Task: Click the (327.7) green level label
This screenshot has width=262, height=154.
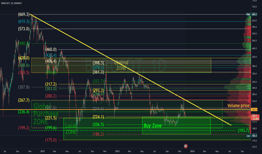Action: point(98,81)
